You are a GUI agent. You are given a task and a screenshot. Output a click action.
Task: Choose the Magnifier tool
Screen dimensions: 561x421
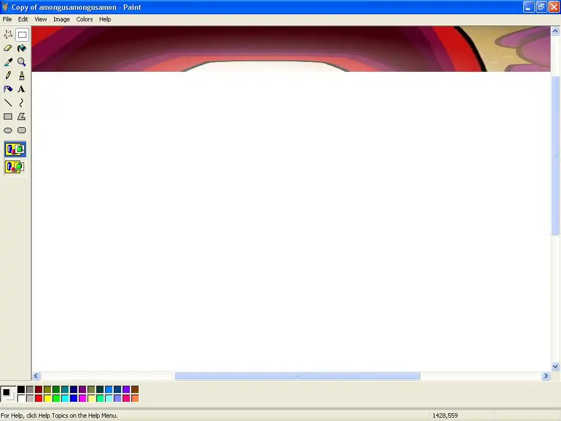[22, 62]
